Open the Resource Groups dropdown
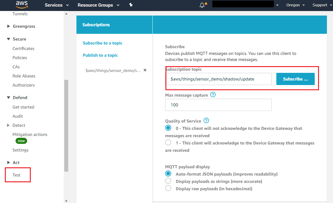Viewport: 333px width, 203px height. click(98, 5)
